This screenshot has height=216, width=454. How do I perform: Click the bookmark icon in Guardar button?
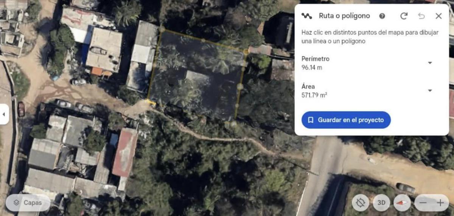point(311,120)
